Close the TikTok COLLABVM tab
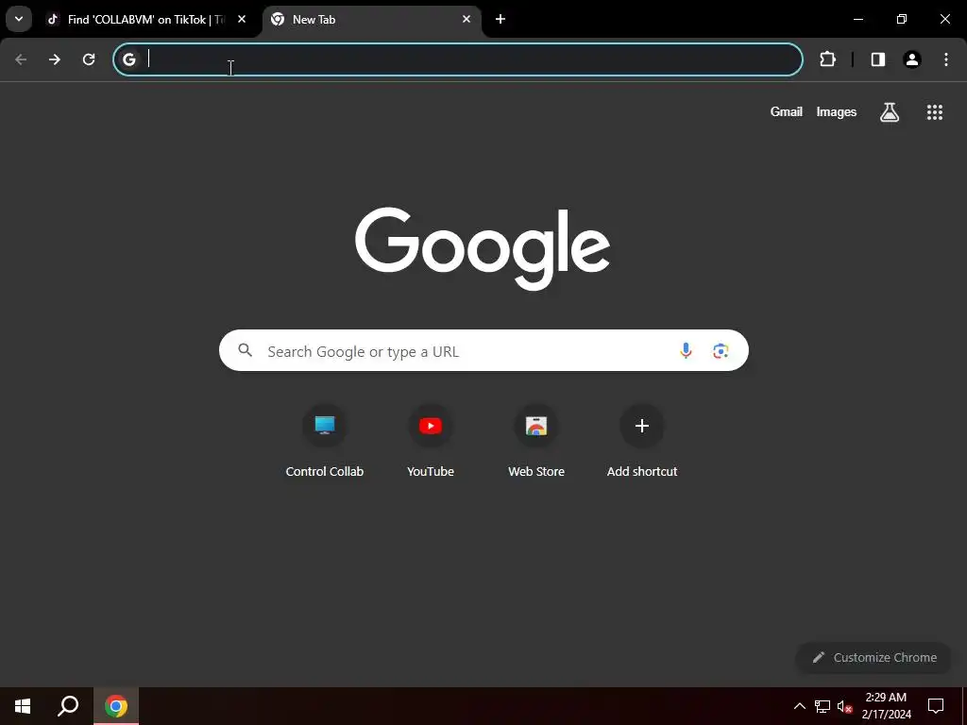Screen dimensions: 967x725 coord(242,19)
